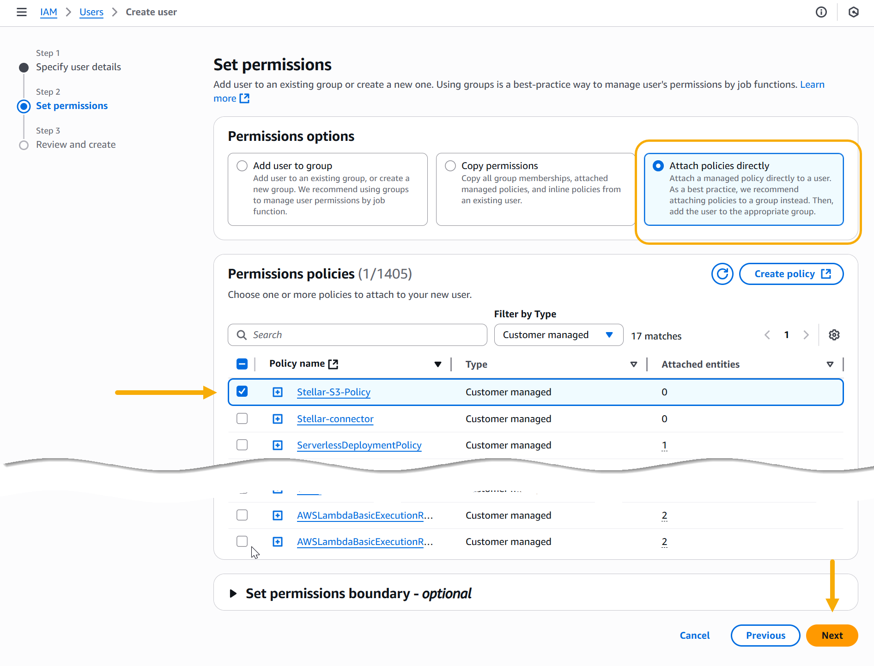Navigate to IAM breadcrumb
Viewport: 874px width, 666px height.
(x=49, y=12)
